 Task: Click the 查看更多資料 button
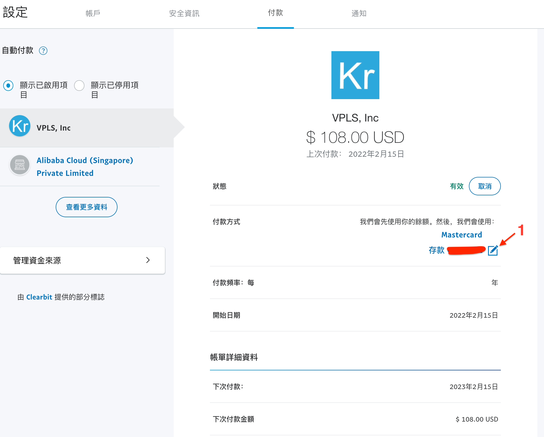click(87, 207)
